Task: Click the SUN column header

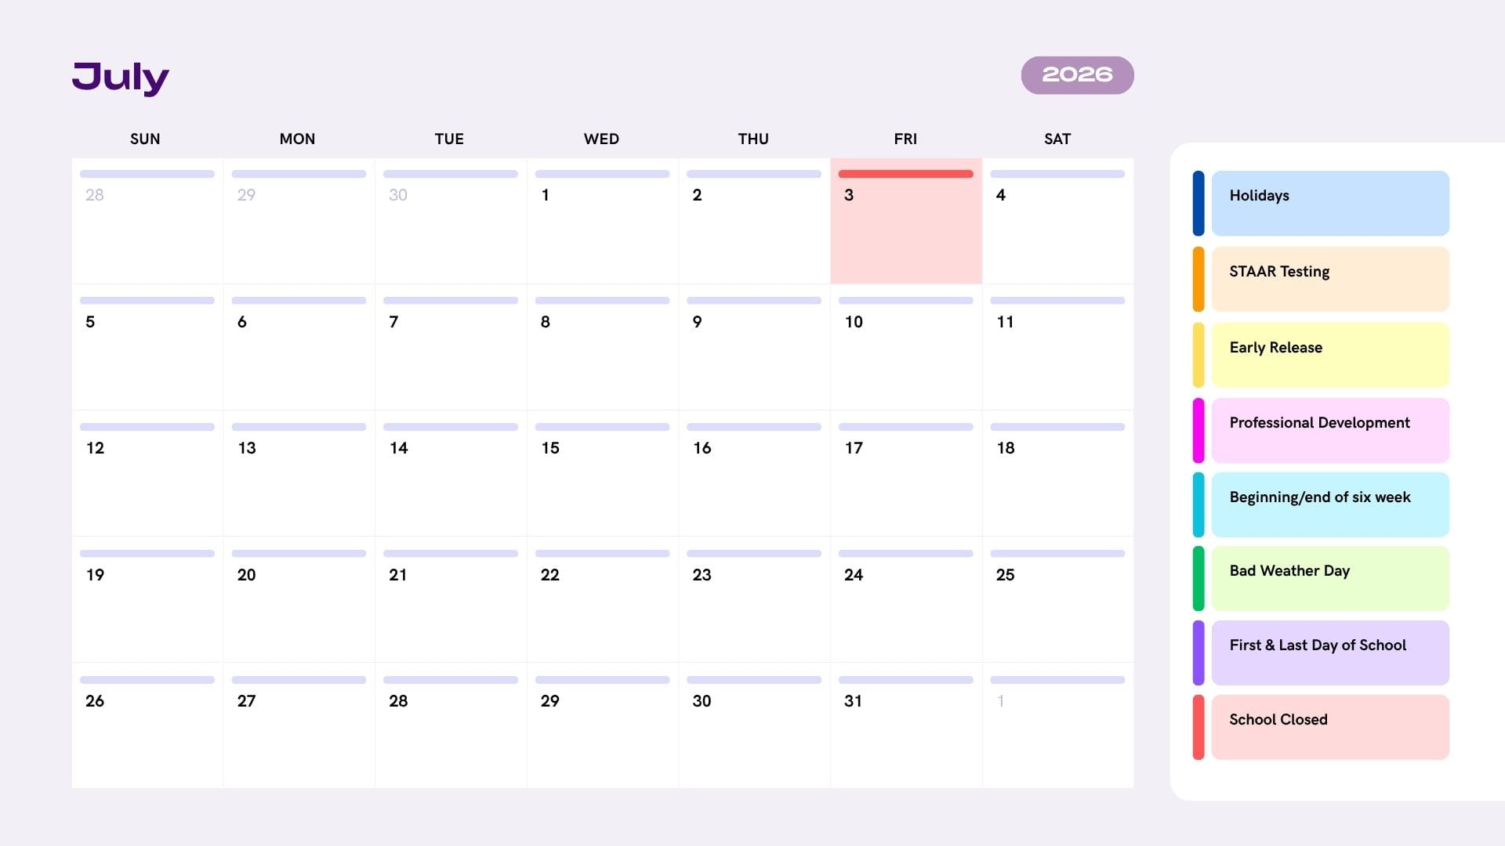Action: pos(145,139)
